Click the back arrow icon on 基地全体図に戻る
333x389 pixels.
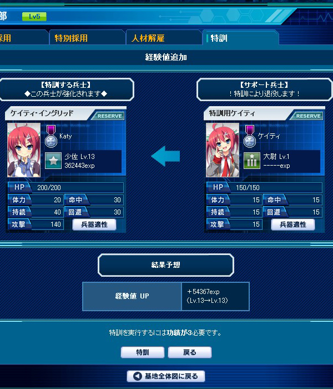point(137,376)
